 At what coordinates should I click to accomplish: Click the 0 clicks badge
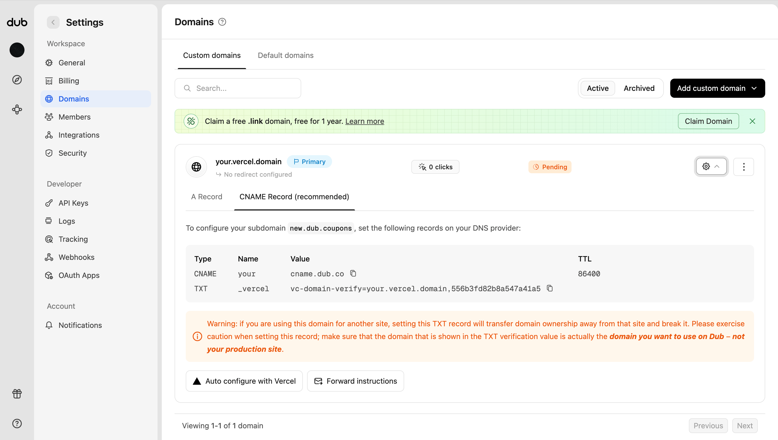pyautogui.click(x=436, y=167)
